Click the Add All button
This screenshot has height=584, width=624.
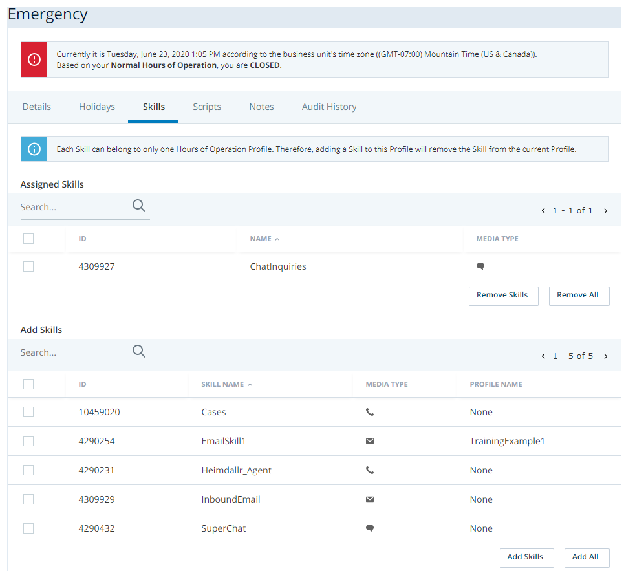(587, 557)
